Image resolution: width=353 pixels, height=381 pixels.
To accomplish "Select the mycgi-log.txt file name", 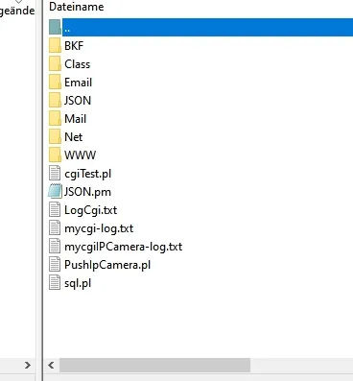I will [x=99, y=228].
